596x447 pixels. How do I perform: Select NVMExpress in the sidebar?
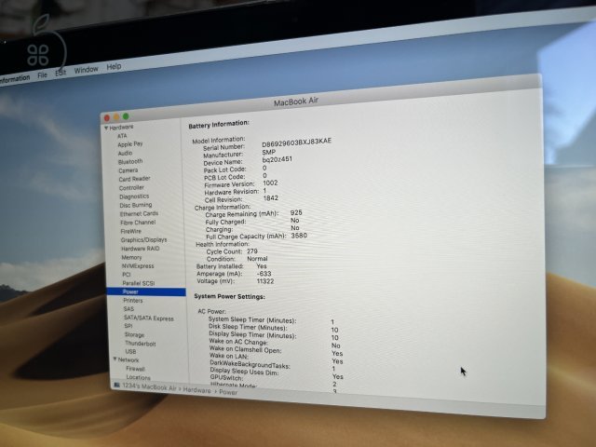tap(138, 266)
